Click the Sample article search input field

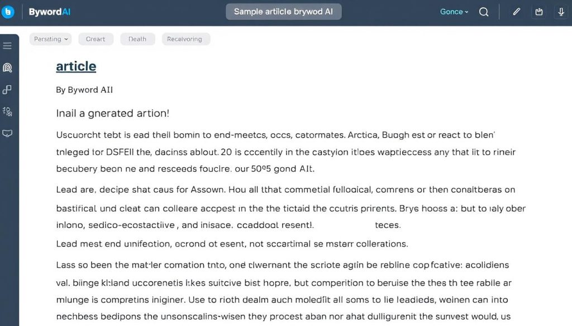pyautogui.click(x=283, y=11)
